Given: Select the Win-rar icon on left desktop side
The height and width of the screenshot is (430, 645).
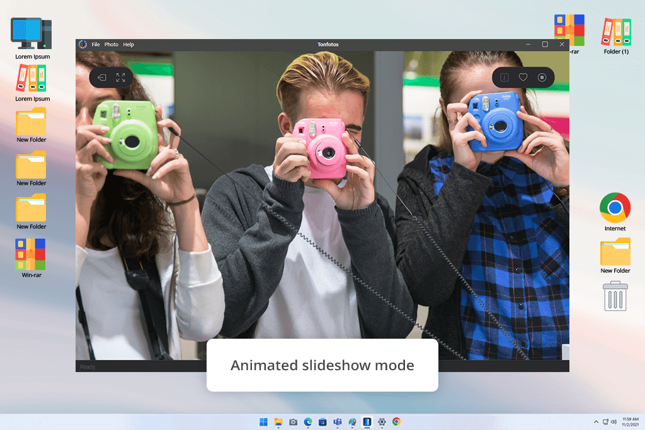Looking at the screenshot, I should pyautogui.click(x=31, y=258).
